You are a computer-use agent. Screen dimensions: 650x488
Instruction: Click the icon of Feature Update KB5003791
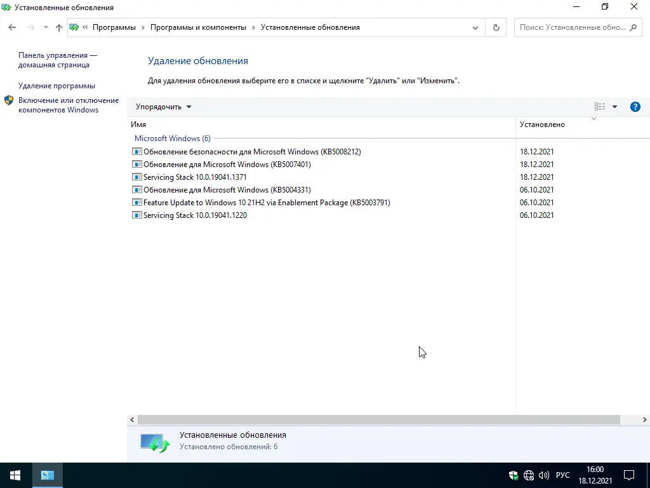pyautogui.click(x=137, y=203)
